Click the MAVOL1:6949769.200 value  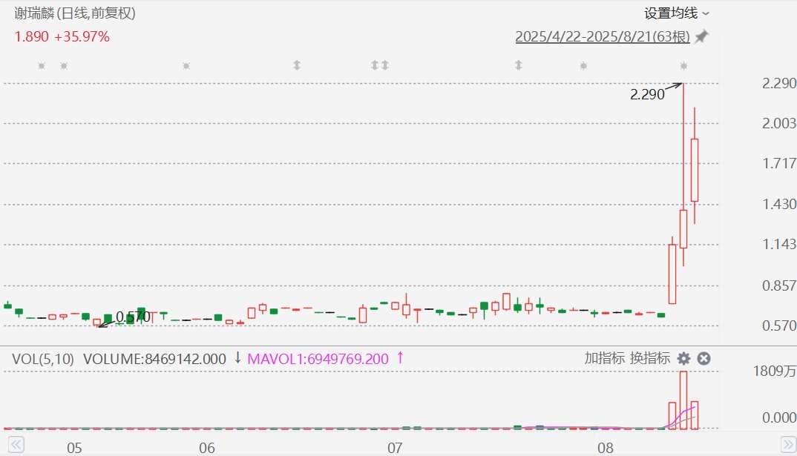point(318,359)
